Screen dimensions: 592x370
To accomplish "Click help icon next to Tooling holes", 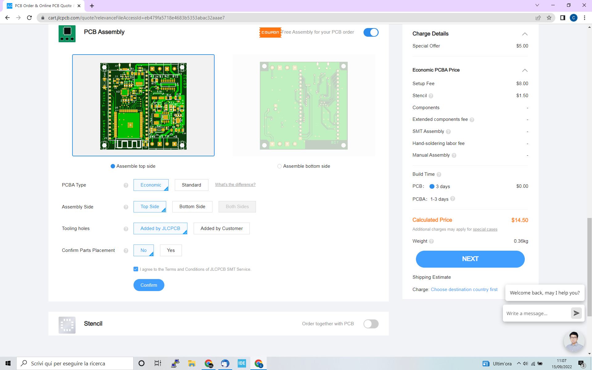I will click(126, 229).
